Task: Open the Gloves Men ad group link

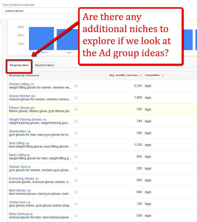Action: click(17, 131)
